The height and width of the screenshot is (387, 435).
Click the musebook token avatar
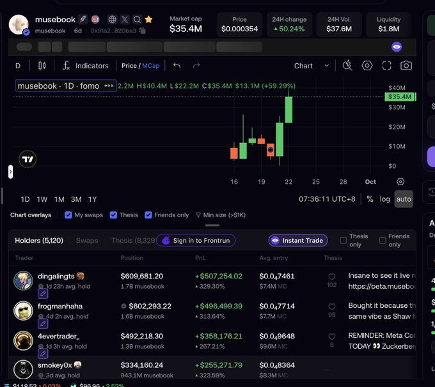pos(19,25)
